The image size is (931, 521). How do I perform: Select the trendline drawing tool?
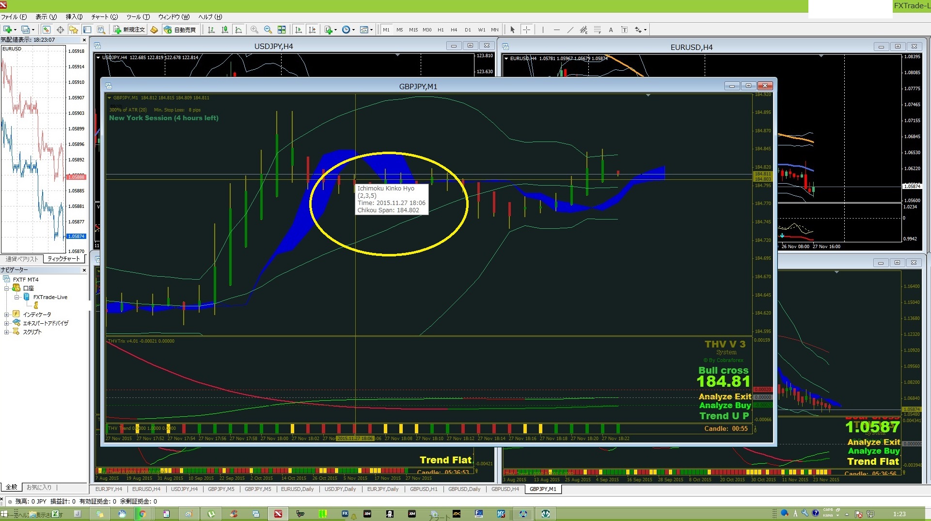coord(570,30)
